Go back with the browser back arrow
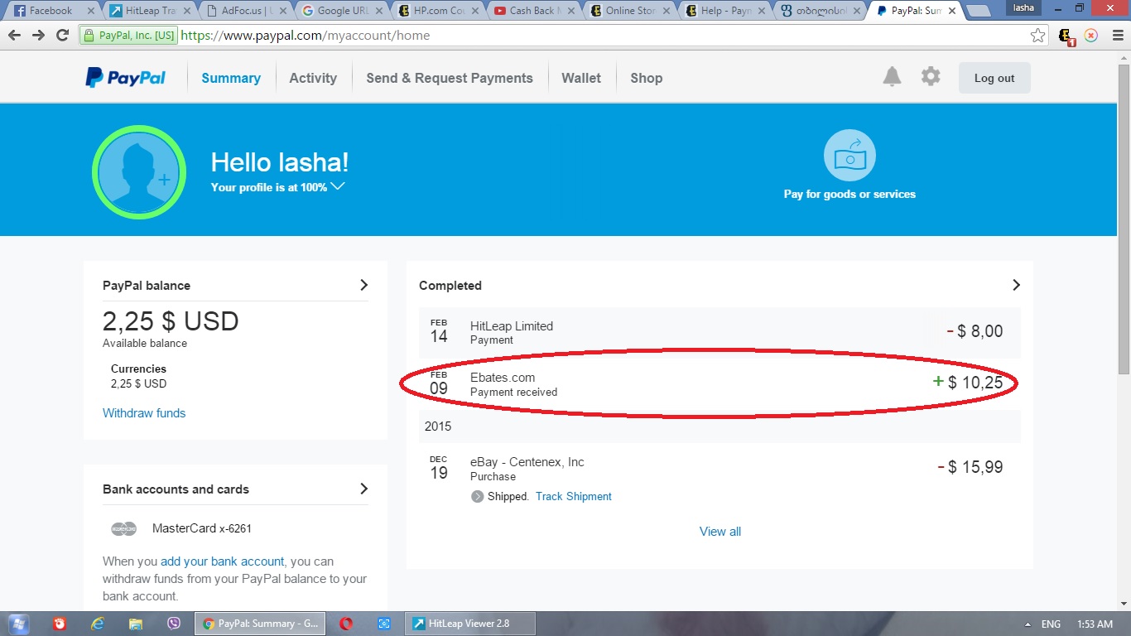 click(14, 36)
